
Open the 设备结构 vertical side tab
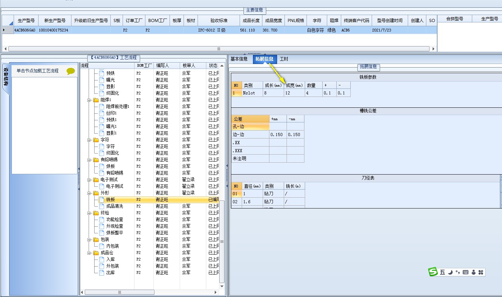pos(6,77)
